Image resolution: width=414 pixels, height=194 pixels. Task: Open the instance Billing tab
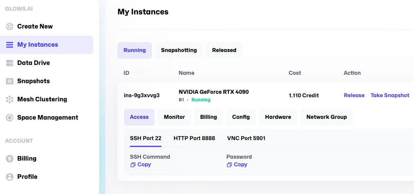(209, 117)
